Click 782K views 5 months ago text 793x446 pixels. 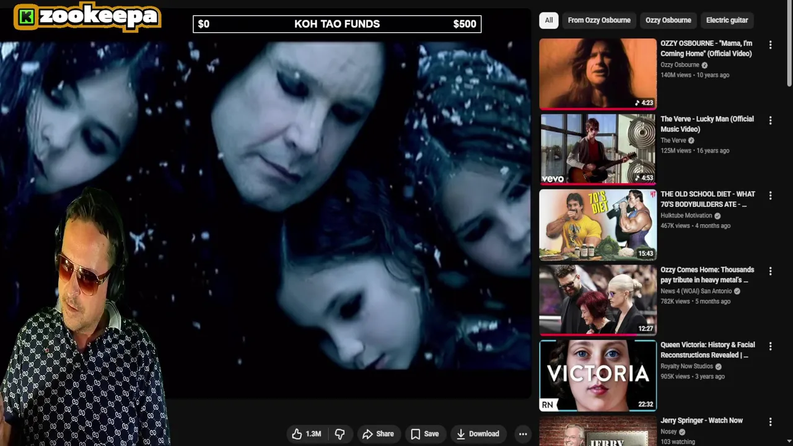coord(695,302)
